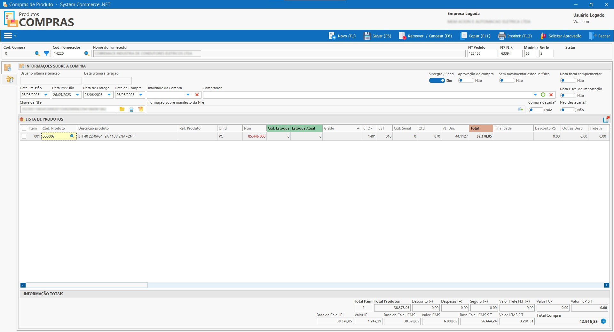The image size is (614, 332).
Task: Open the folder icon in Chave da NFe
Action: 122,109
